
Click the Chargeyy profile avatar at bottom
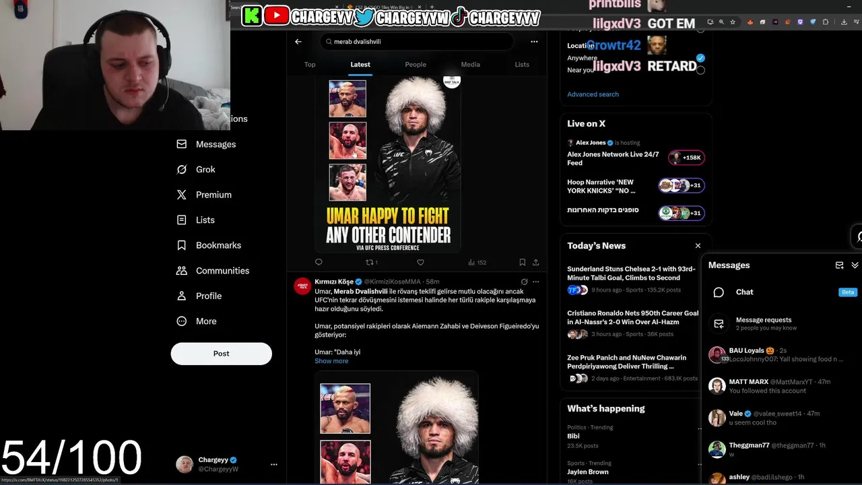tap(185, 464)
